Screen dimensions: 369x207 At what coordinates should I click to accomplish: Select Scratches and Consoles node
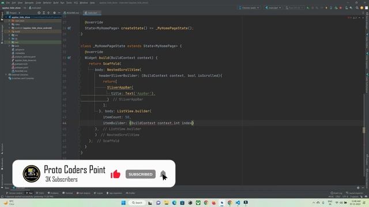pos(21,78)
